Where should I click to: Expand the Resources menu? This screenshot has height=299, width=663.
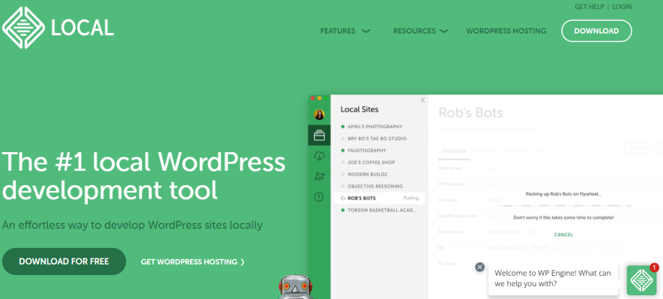click(x=420, y=31)
